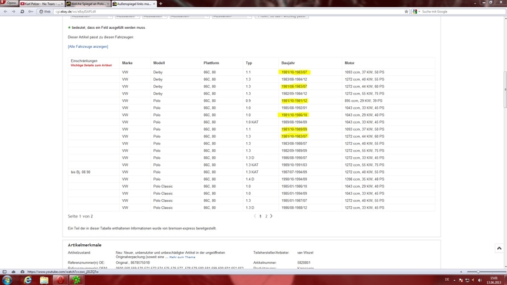Click the Opera Link cloud icon in status bar
This screenshot has height=285, width=507.
[x=13, y=272]
